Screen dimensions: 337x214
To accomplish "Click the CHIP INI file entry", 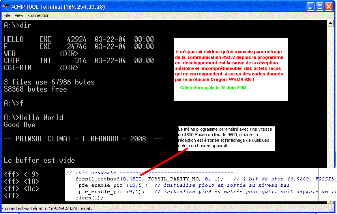I will pyautogui.click(x=79, y=61).
